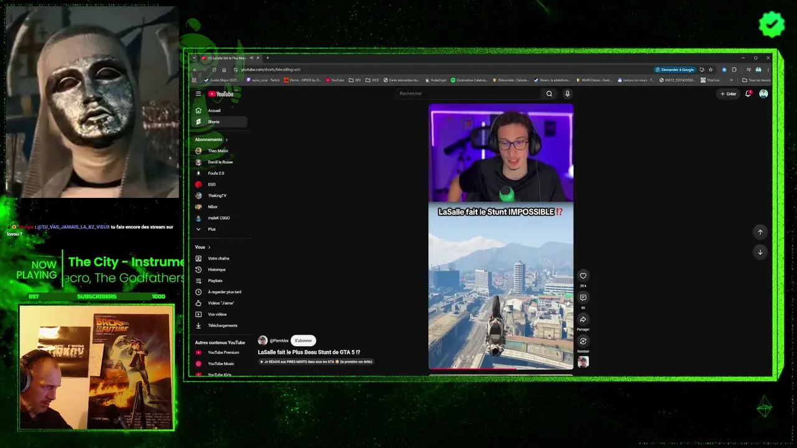Open Daniil le Russe subscription

tap(219, 162)
